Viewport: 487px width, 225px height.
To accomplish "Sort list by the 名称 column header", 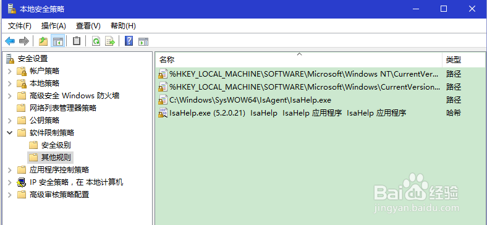I will [299, 60].
